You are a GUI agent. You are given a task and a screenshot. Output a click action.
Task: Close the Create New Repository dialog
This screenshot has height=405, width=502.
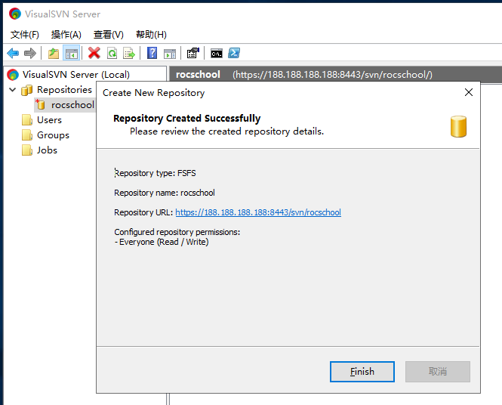(x=468, y=92)
